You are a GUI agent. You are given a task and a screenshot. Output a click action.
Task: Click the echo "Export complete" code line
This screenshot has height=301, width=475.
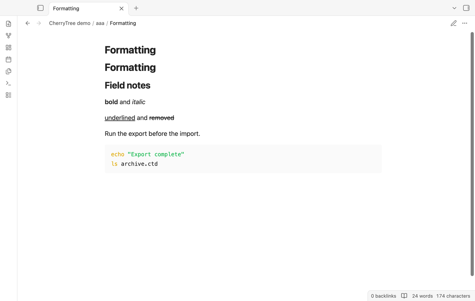coord(148,154)
